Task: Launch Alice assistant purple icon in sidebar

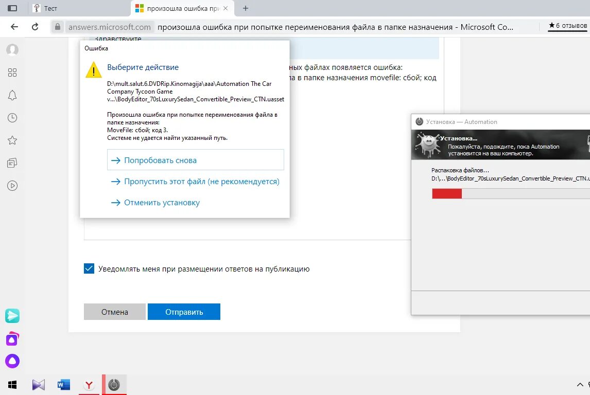Action: [12, 361]
